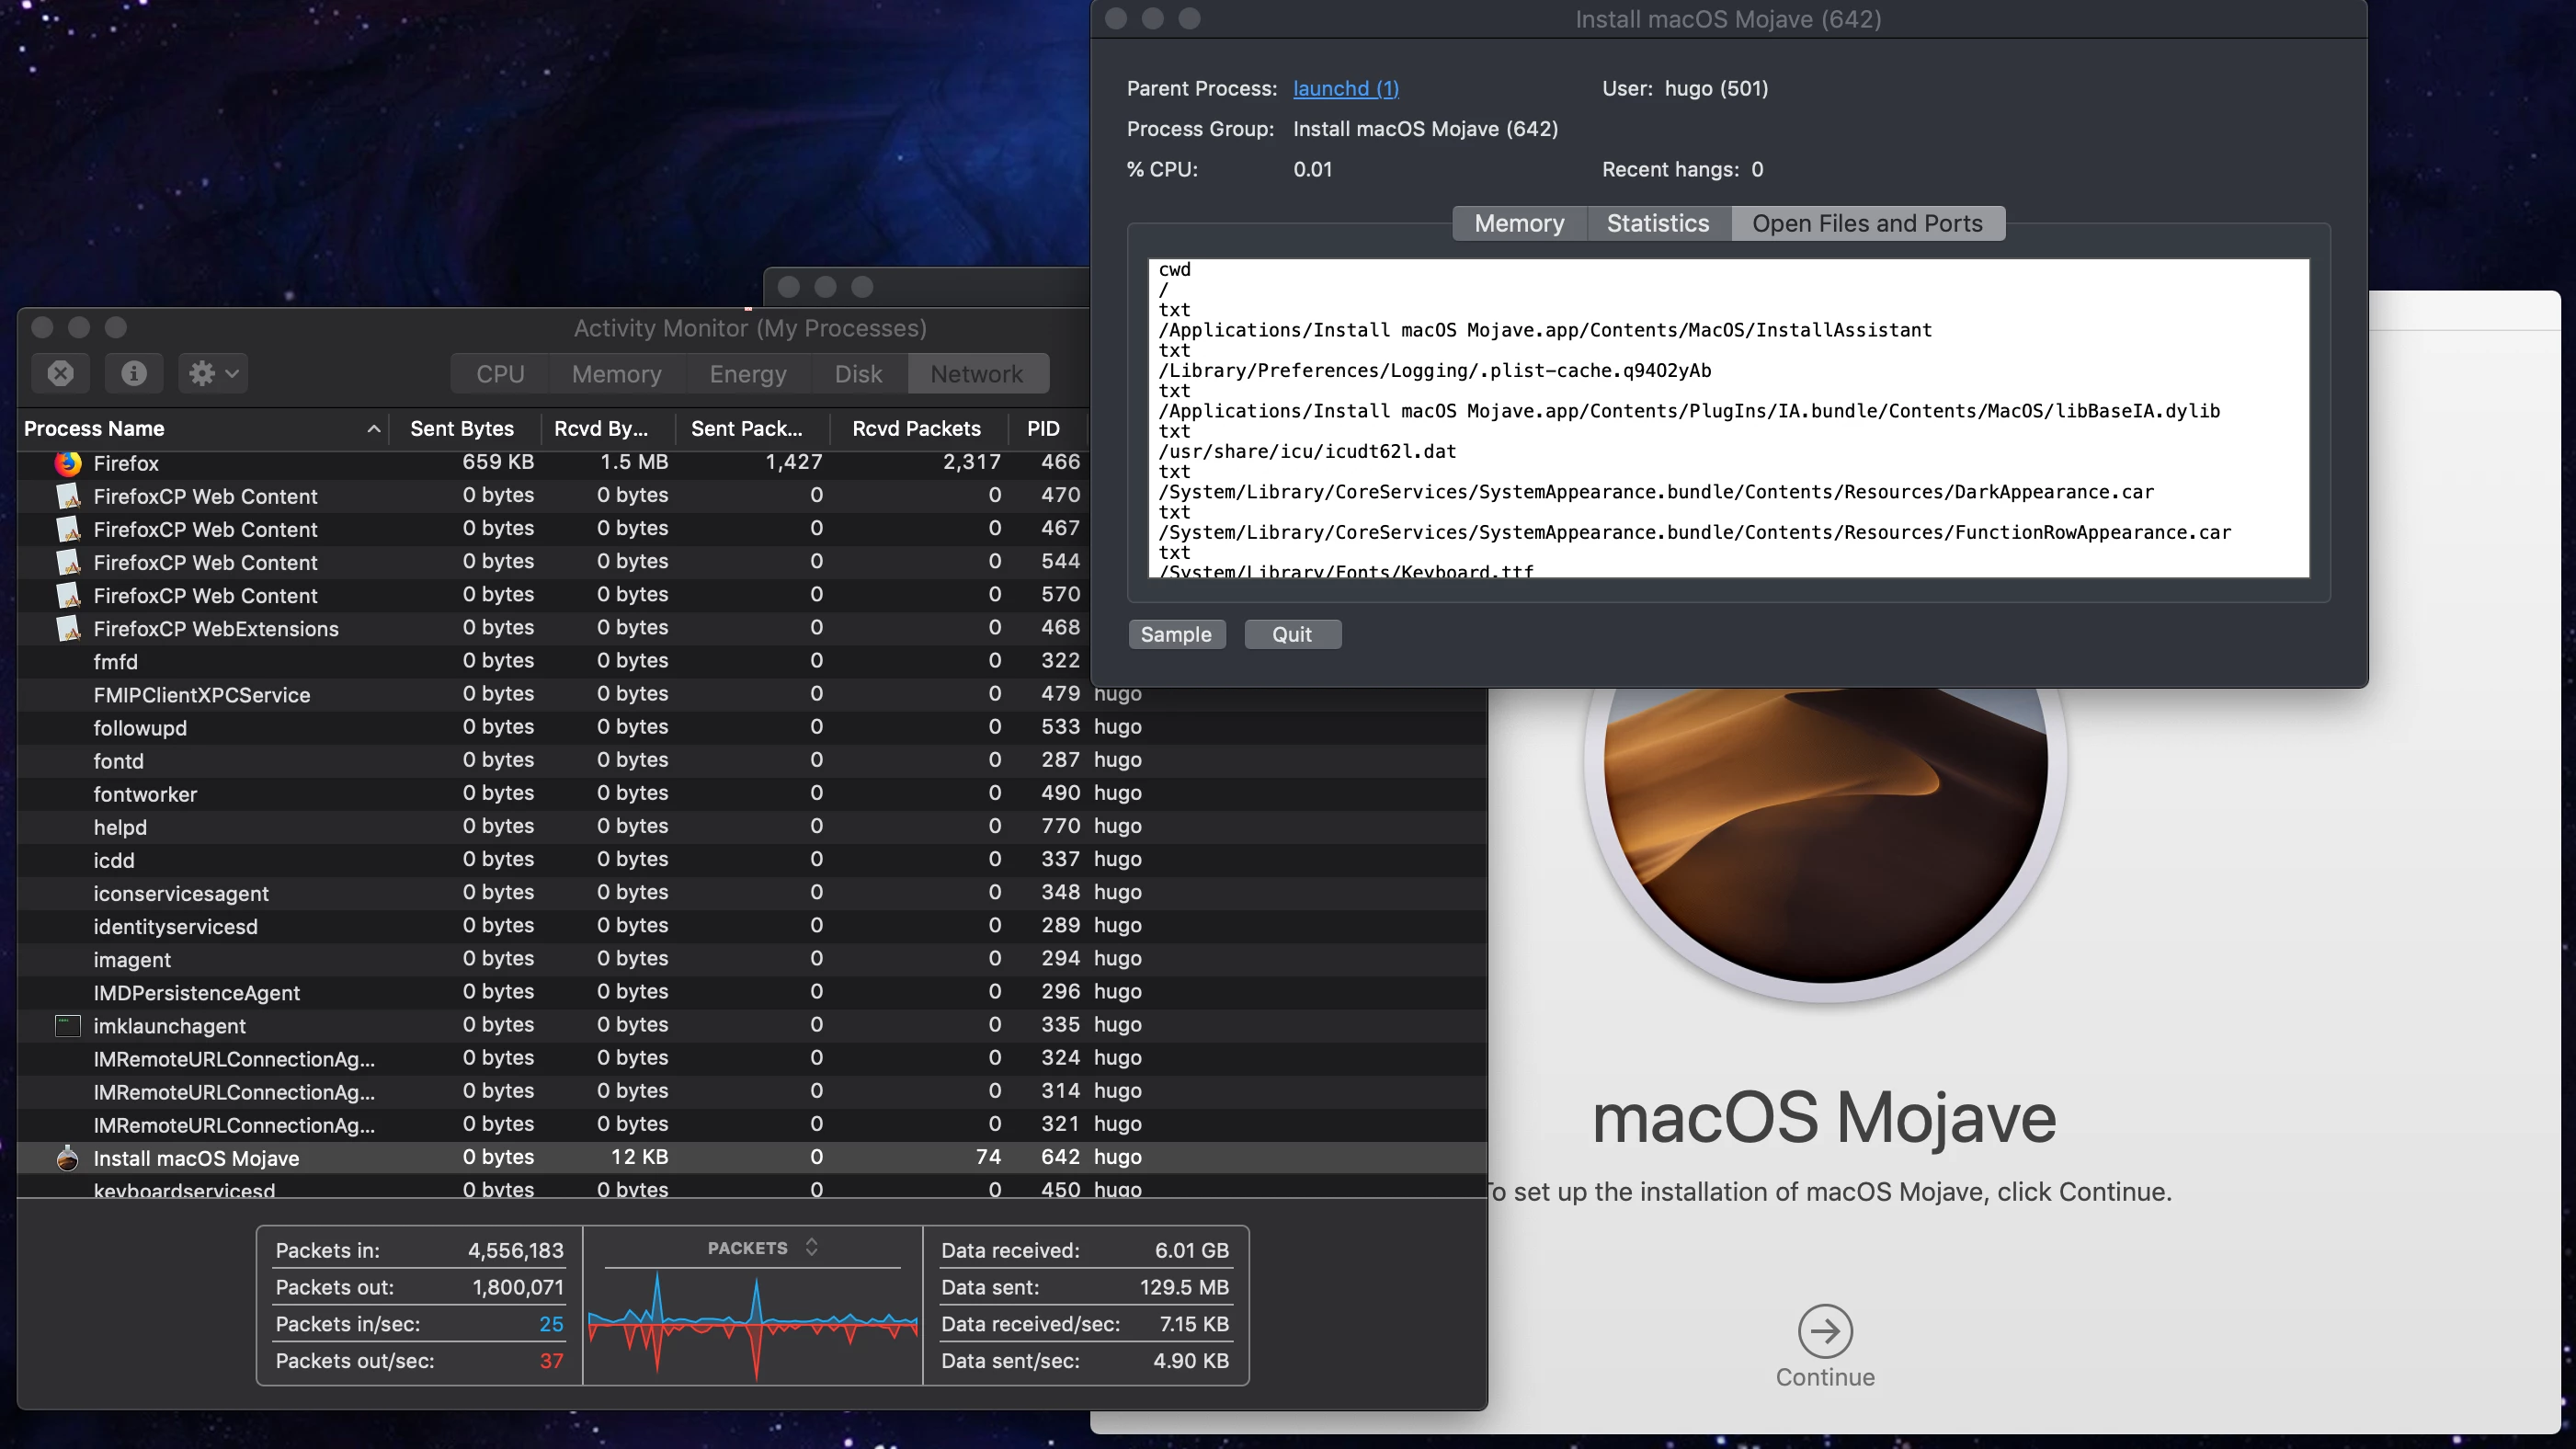This screenshot has height=1449, width=2576.
Task: Select the Network tab
Action: pos(977,374)
